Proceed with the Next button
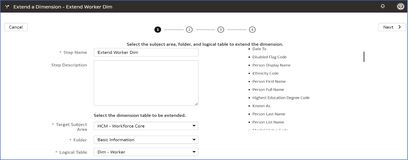This screenshot has height=160, width=408. (392, 27)
